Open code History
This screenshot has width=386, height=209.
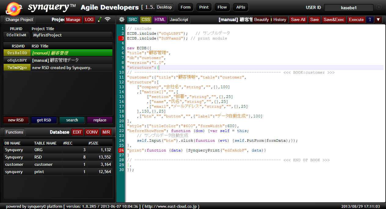click(x=280, y=19)
